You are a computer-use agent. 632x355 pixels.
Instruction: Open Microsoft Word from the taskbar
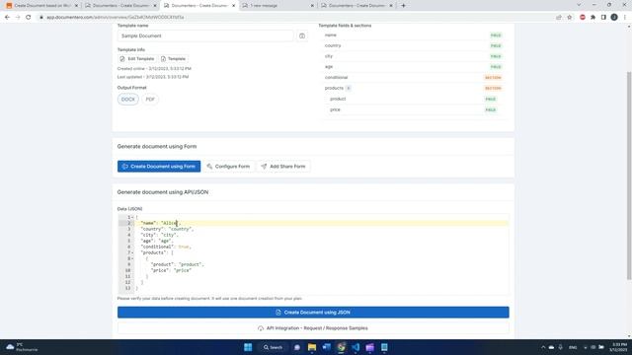click(x=327, y=347)
